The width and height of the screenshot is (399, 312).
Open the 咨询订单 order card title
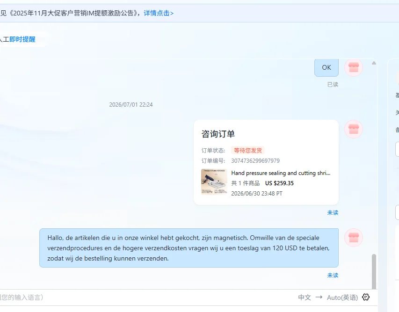(x=218, y=134)
